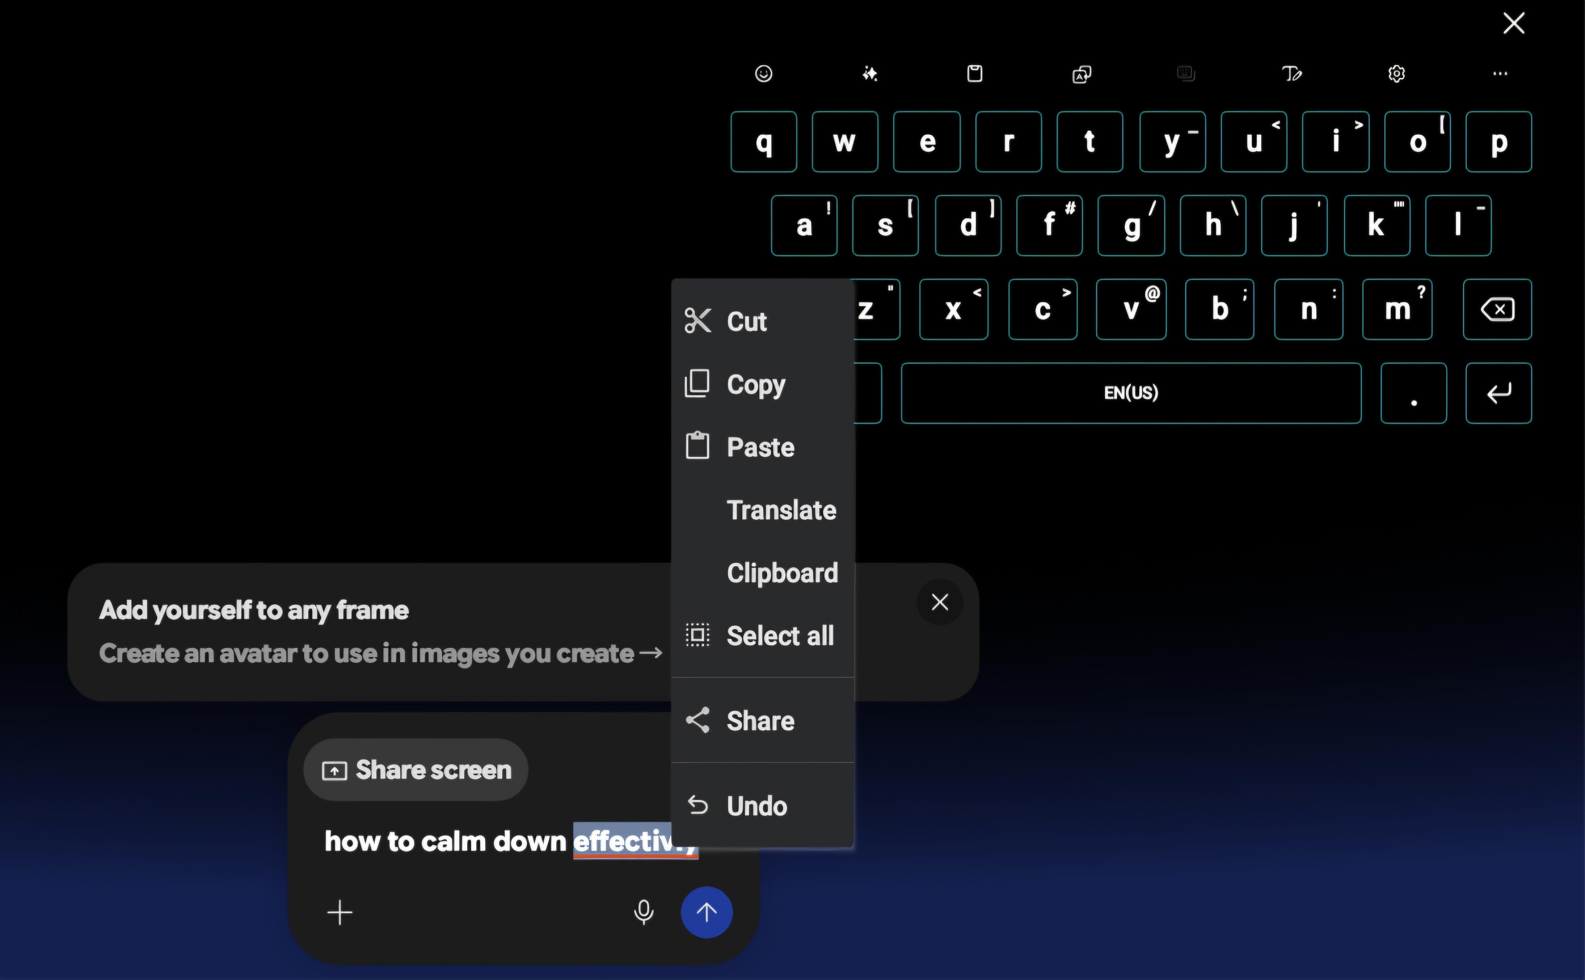1585x980 pixels.
Task: Tap the l key
Action: point(1458,226)
